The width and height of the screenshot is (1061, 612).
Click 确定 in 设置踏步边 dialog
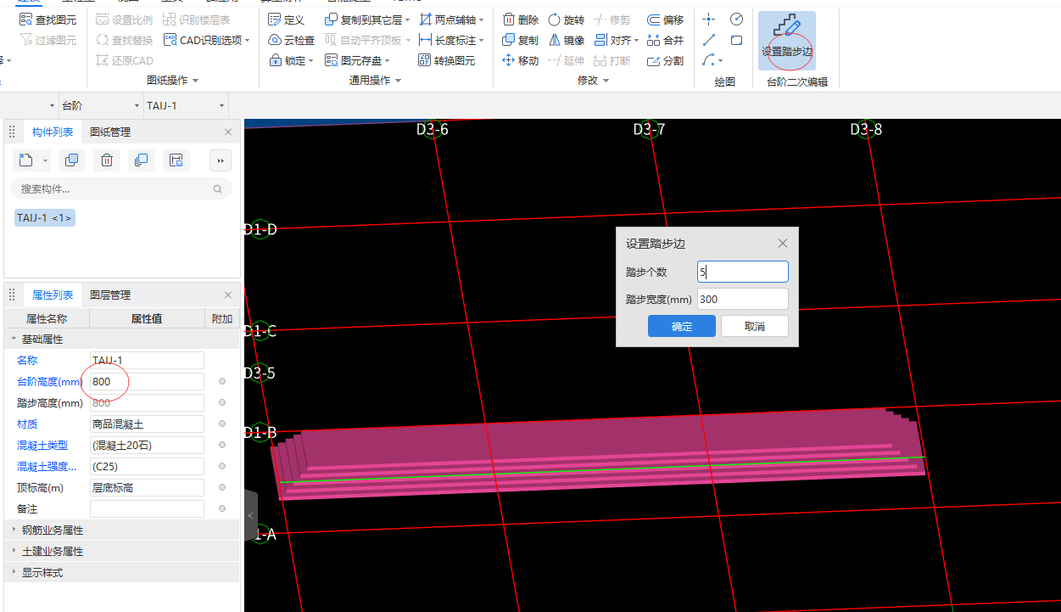(x=682, y=327)
